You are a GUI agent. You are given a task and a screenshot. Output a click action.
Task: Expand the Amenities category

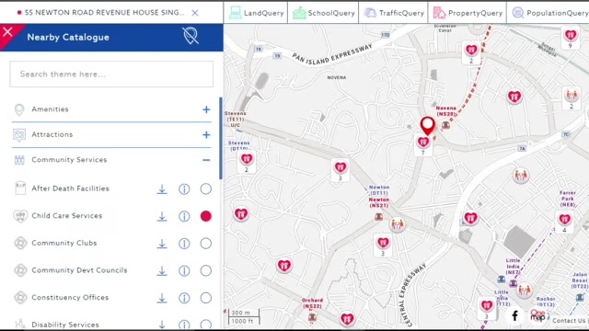[206, 109]
